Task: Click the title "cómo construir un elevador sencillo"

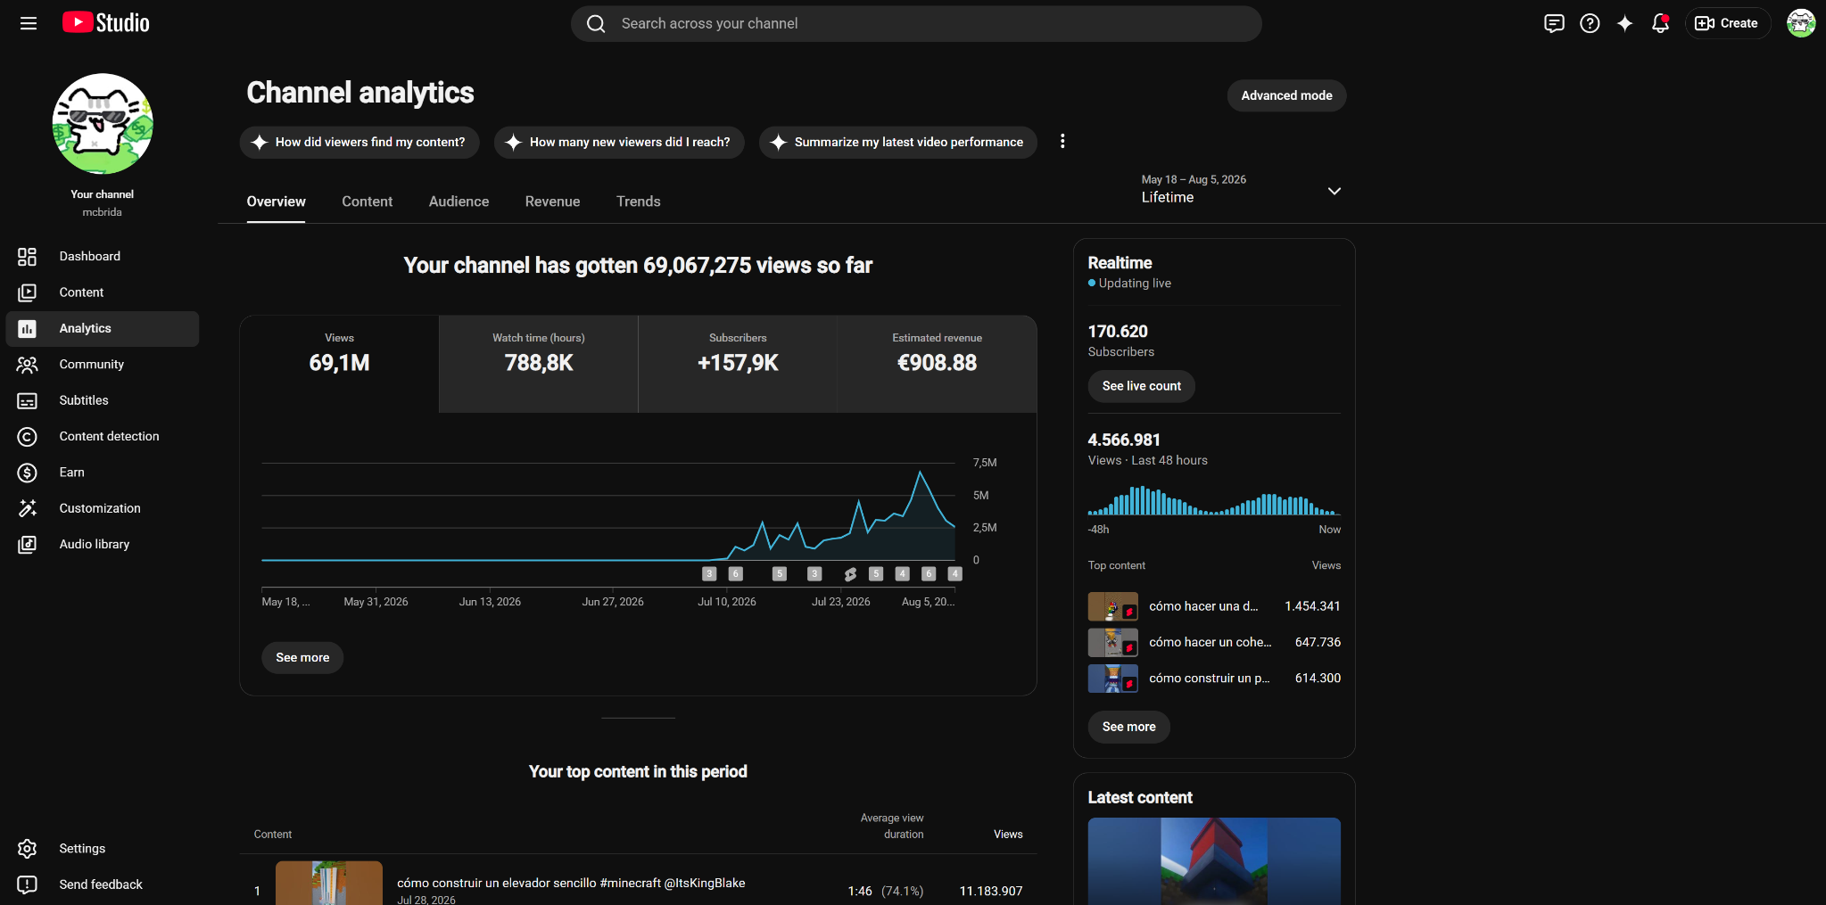Action: click(571, 883)
